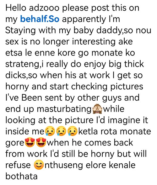Image resolution: width=157 pixels, height=185 pixels.
Task: Click the word refuse
Action: pyautogui.click(x=18, y=165)
